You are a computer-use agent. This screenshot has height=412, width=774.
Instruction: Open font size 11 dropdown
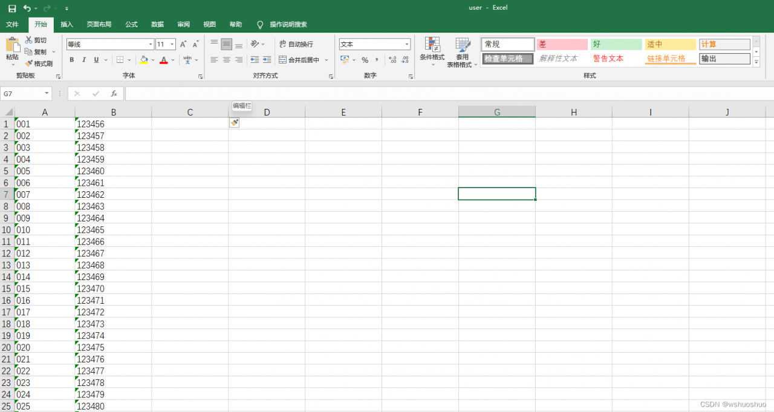(172, 44)
